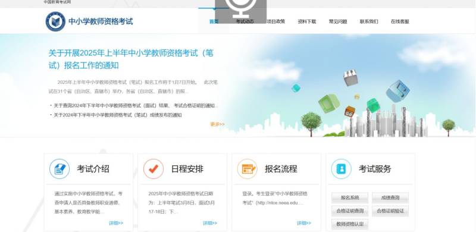Open the 2025年上半年笔试报名工作 headline
The height and width of the screenshot is (232, 476).
pos(131,59)
